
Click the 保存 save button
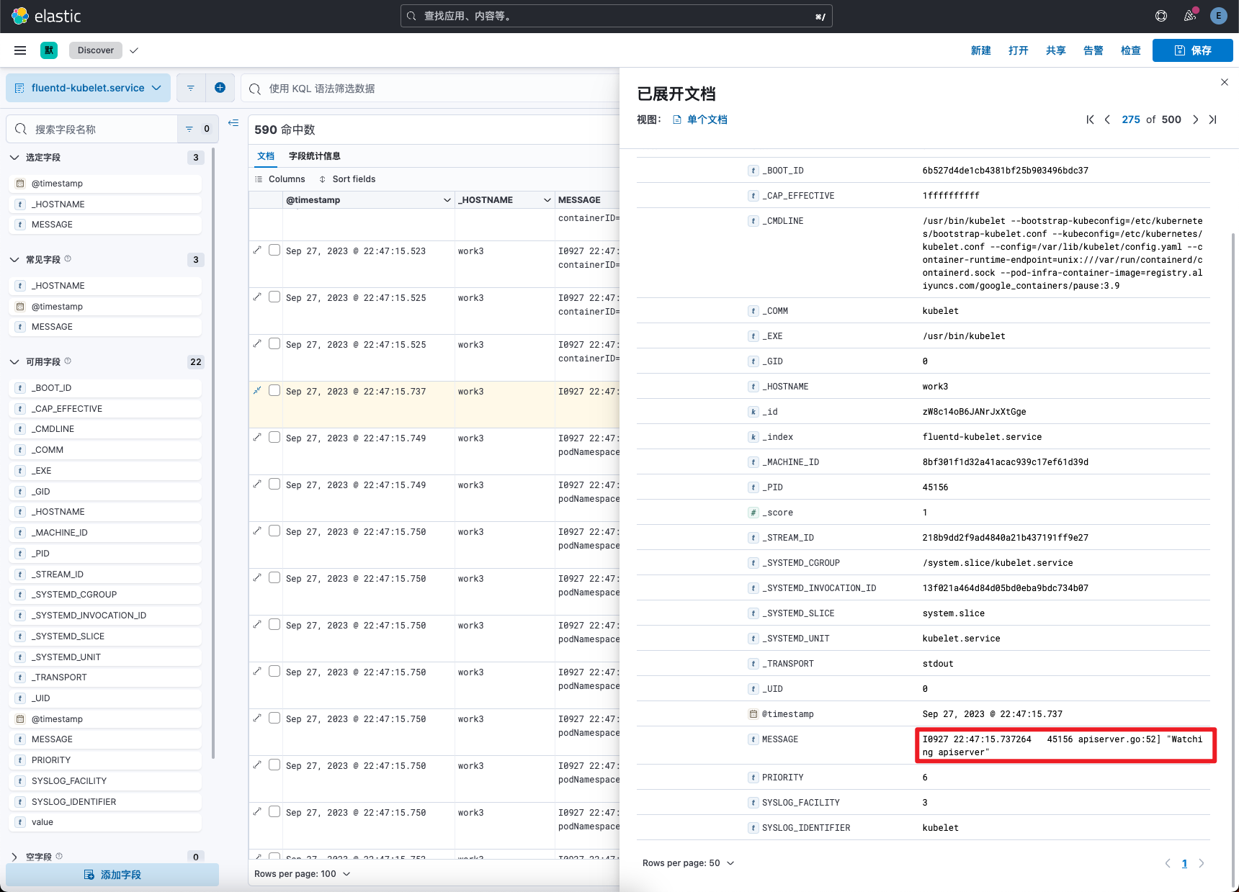point(1193,50)
